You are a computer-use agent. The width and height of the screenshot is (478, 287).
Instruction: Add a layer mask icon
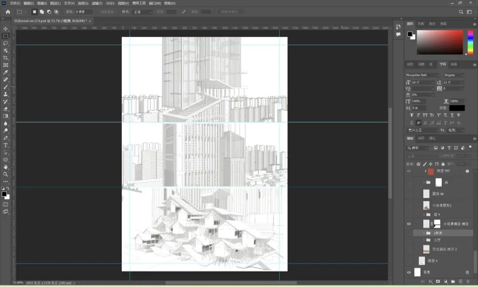[438, 282]
